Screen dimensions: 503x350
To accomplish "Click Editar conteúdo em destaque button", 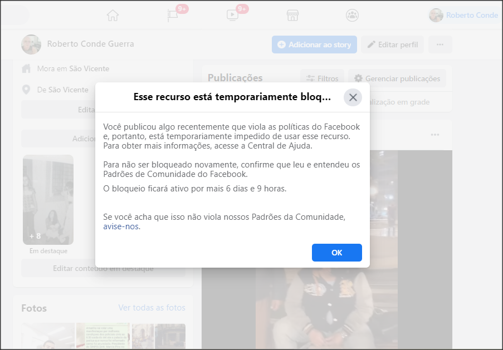I will (103, 268).
